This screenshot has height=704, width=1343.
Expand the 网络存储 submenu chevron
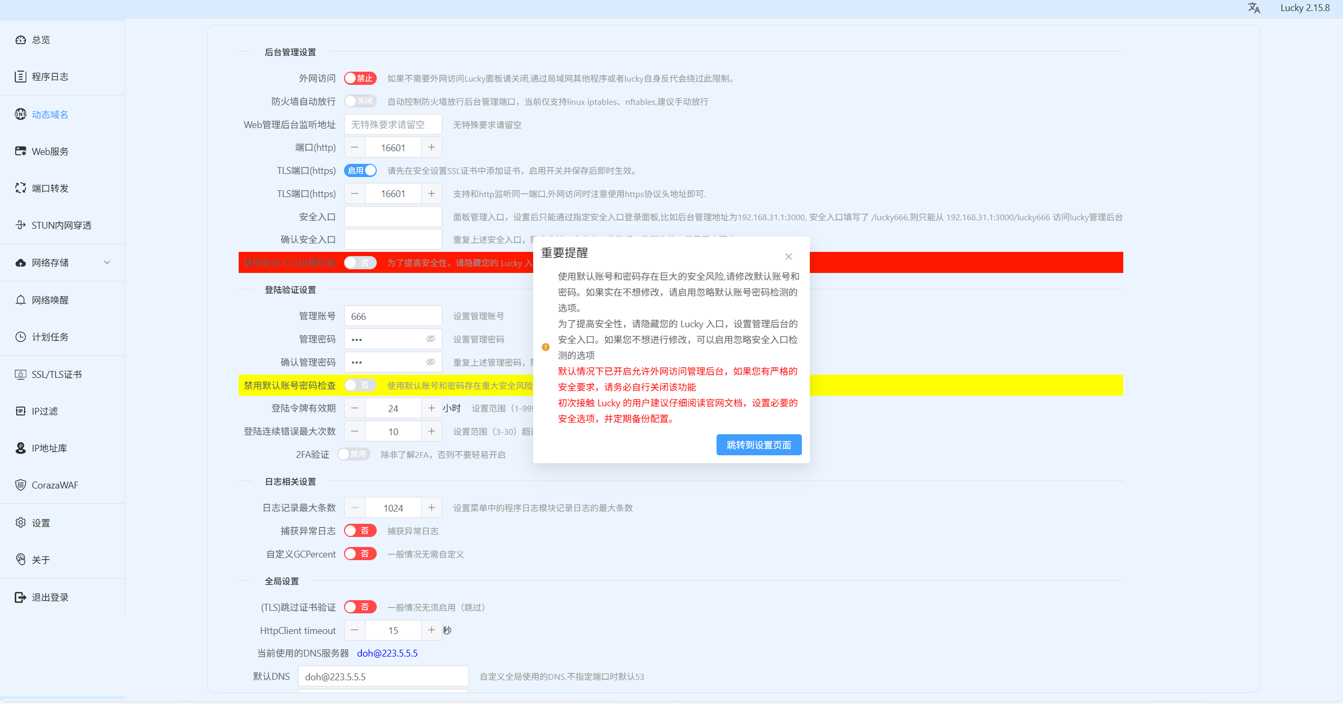click(x=107, y=262)
